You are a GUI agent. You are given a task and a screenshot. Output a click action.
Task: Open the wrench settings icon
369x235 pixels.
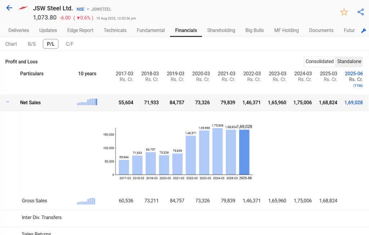(363, 31)
